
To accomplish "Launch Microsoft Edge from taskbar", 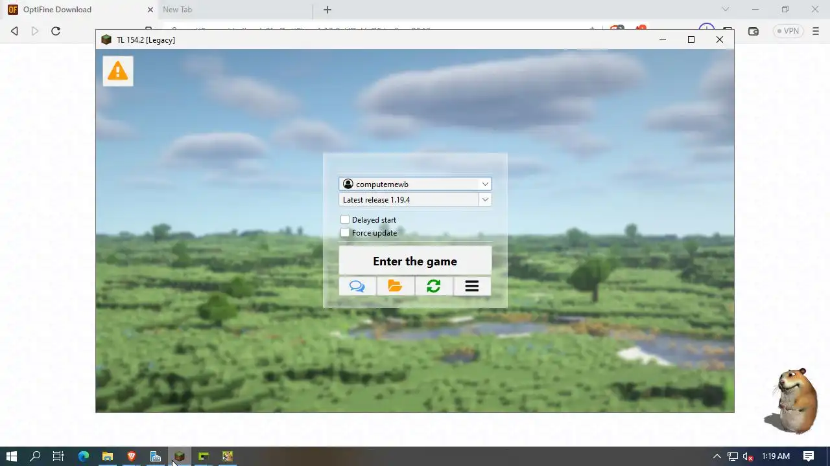I will click(x=84, y=456).
